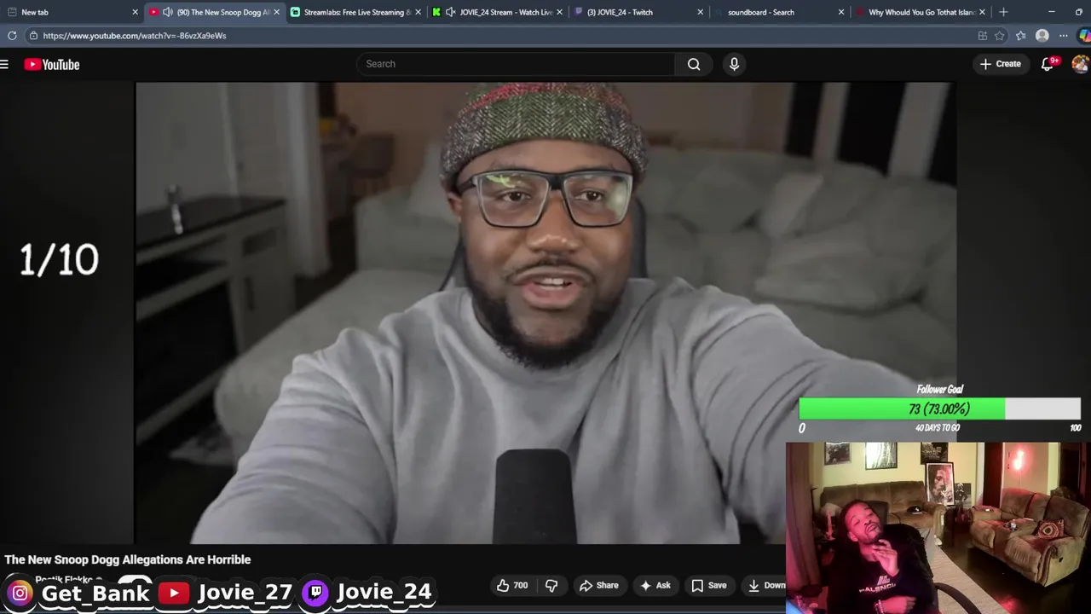Screen dimensions: 1091x614
Task: Click the video title text
Action: [x=128, y=559]
